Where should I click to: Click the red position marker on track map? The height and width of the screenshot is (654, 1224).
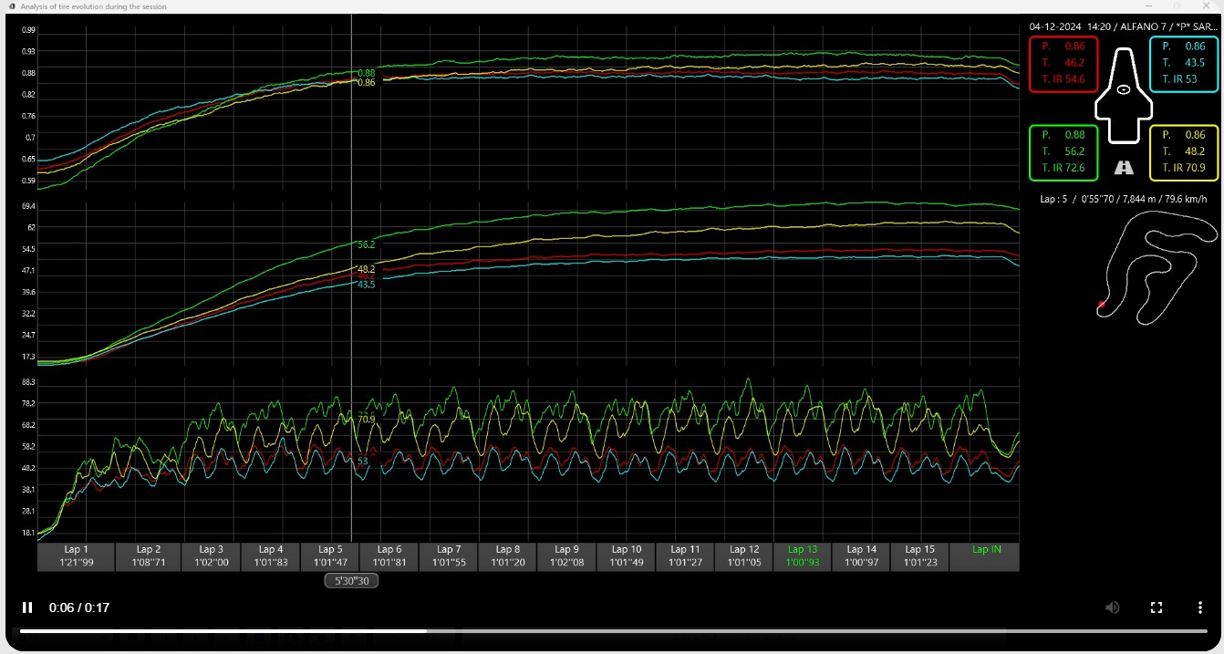1102,305
